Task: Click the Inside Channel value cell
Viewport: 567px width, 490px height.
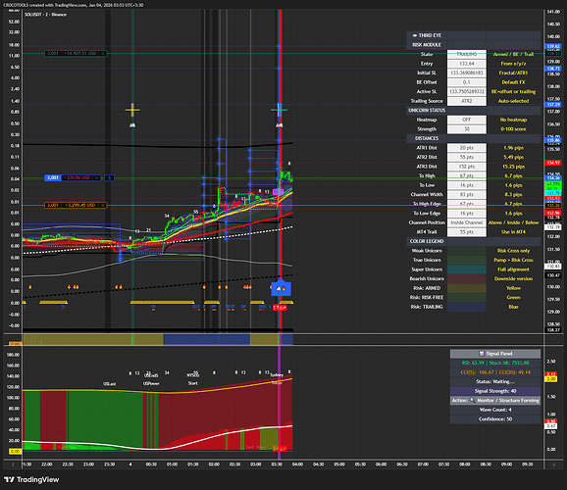Action: click(x=467, y=222)
